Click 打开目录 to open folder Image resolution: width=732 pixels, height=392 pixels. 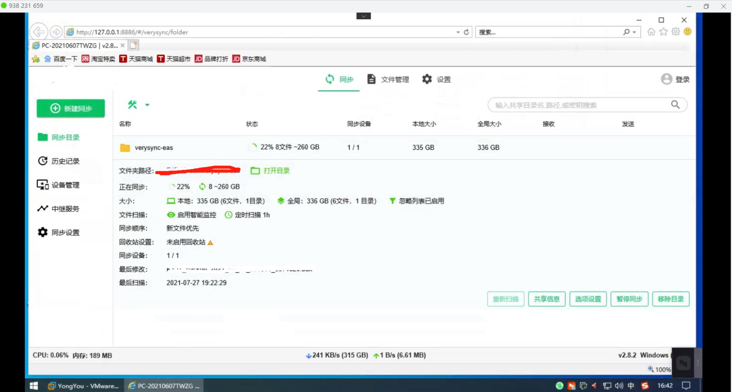270,170
